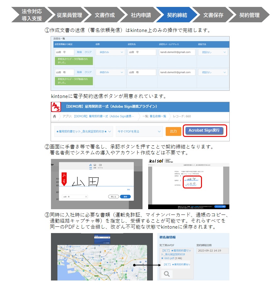Click クリア in the 山田 母 row
Screen dimensions: 280x283
point(88,72)
